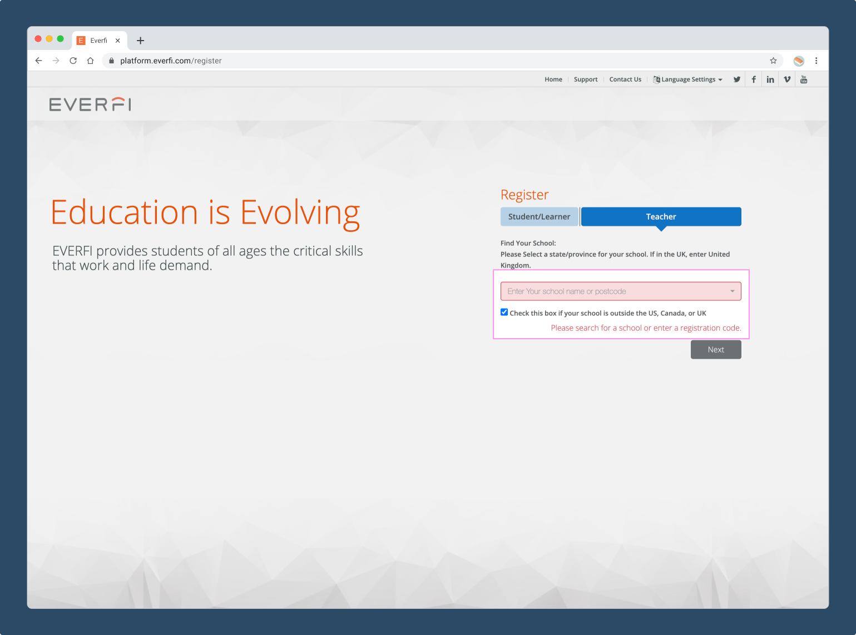Open EVERFI's Vimeo page icon
Viewport: 856px width, 635px height.
[x=787, y=80]
